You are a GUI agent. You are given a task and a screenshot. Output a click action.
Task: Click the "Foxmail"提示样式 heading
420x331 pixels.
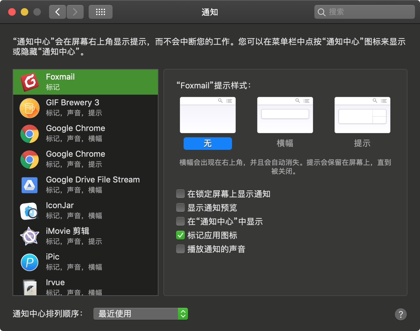click(214, 86)
